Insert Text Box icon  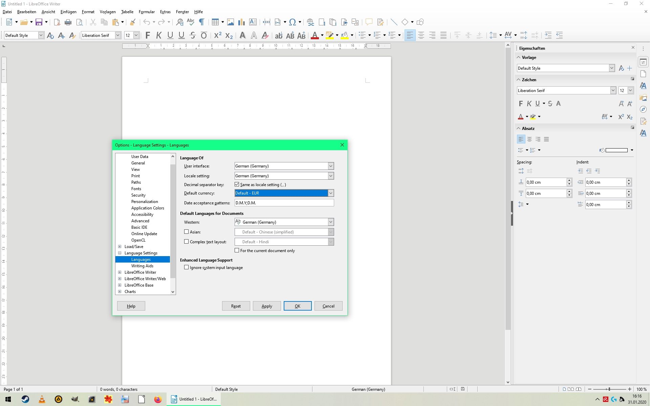(253, 22)
